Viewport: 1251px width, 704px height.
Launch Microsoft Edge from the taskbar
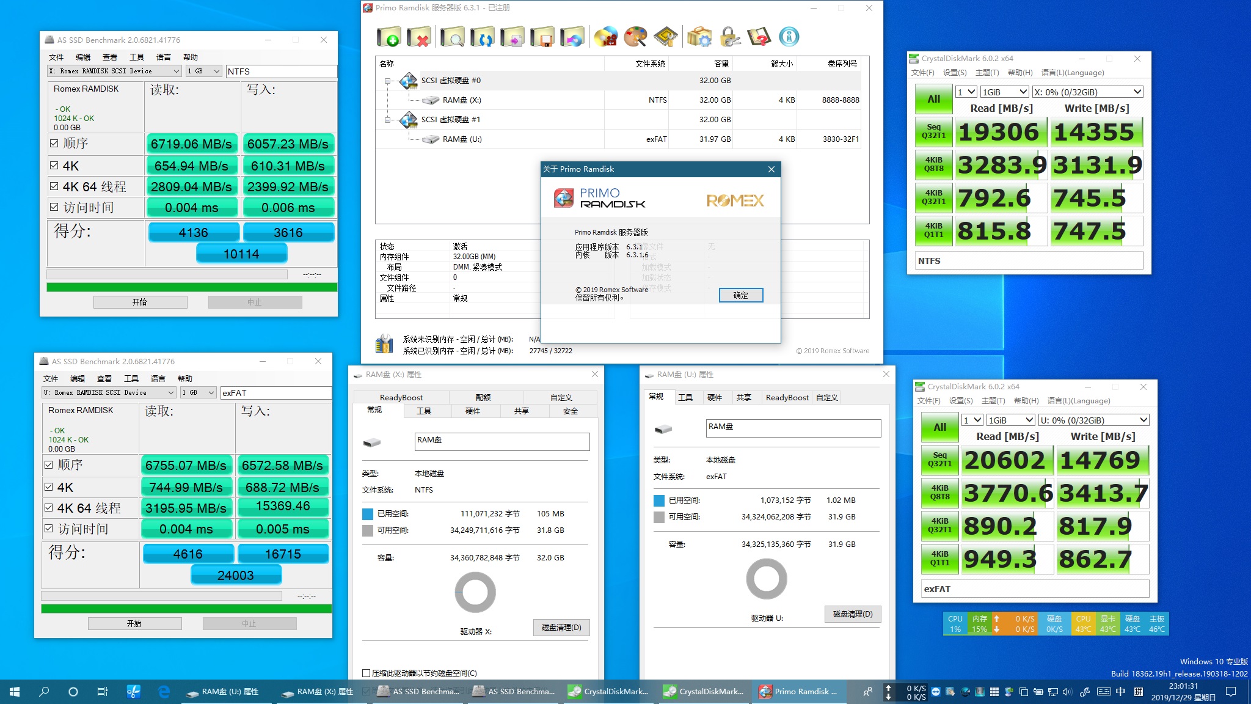[x=164, y=692]
